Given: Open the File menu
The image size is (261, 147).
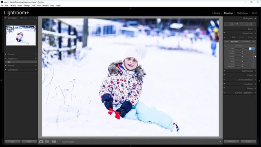Looking at the screenshot, I should (2, 5).
